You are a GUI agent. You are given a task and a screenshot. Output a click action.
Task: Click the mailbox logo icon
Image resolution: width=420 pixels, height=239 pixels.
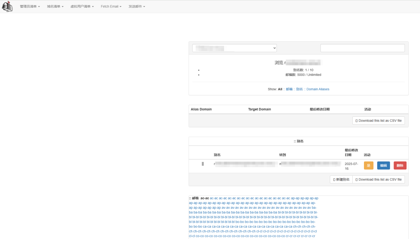coord(7,7)
